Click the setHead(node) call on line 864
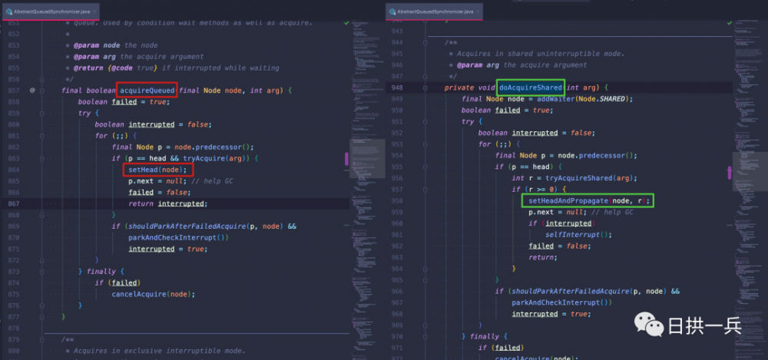The width and height of the screenshot is (768, 360). point(157,170)
